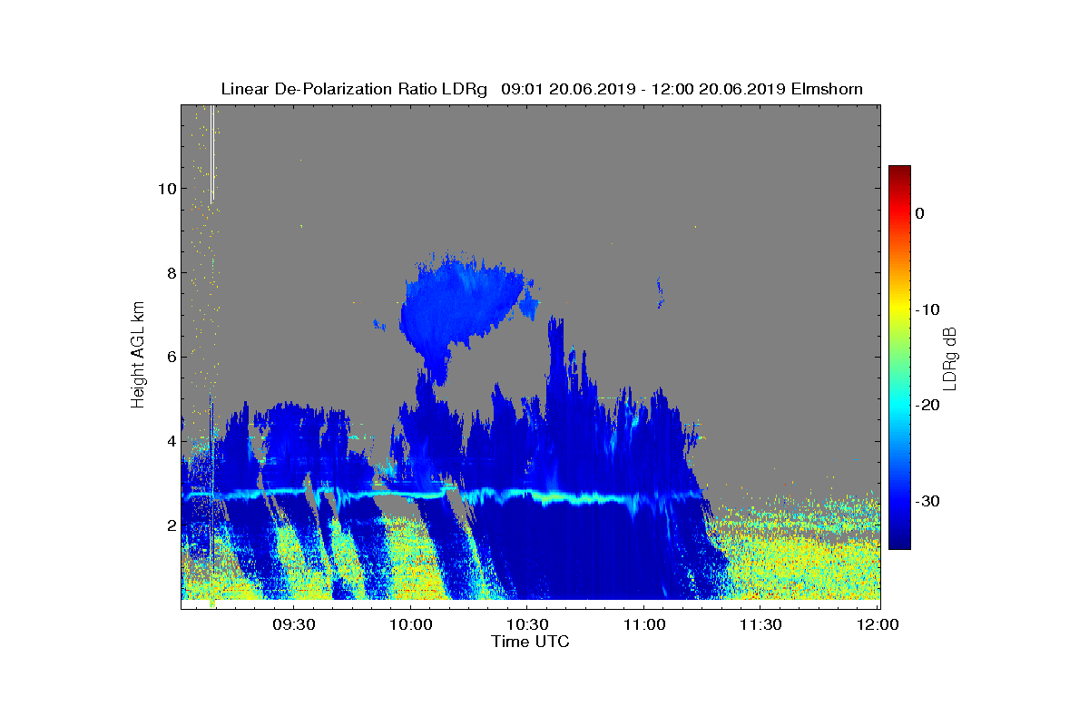Image resolution: width=1089 pixels, height=726 pixels.
Task: Click the height tick label 2
Action: click(x=171, y=525)
